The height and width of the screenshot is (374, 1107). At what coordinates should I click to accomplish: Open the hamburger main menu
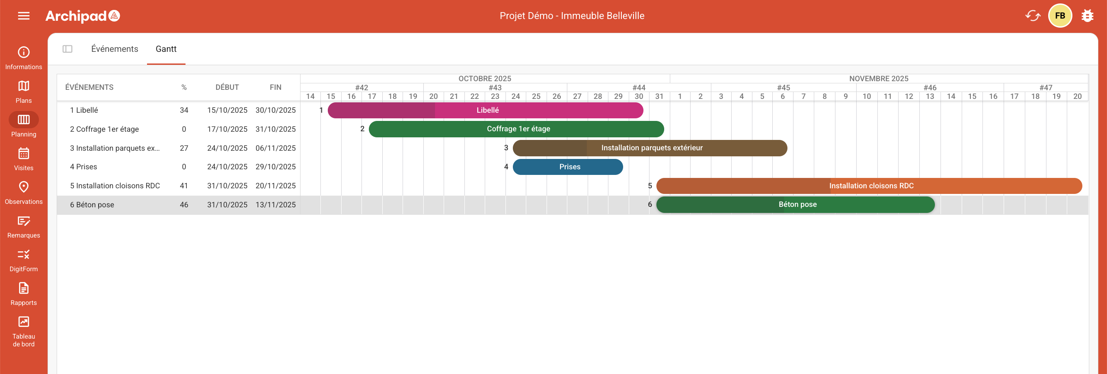coord(24,16)
